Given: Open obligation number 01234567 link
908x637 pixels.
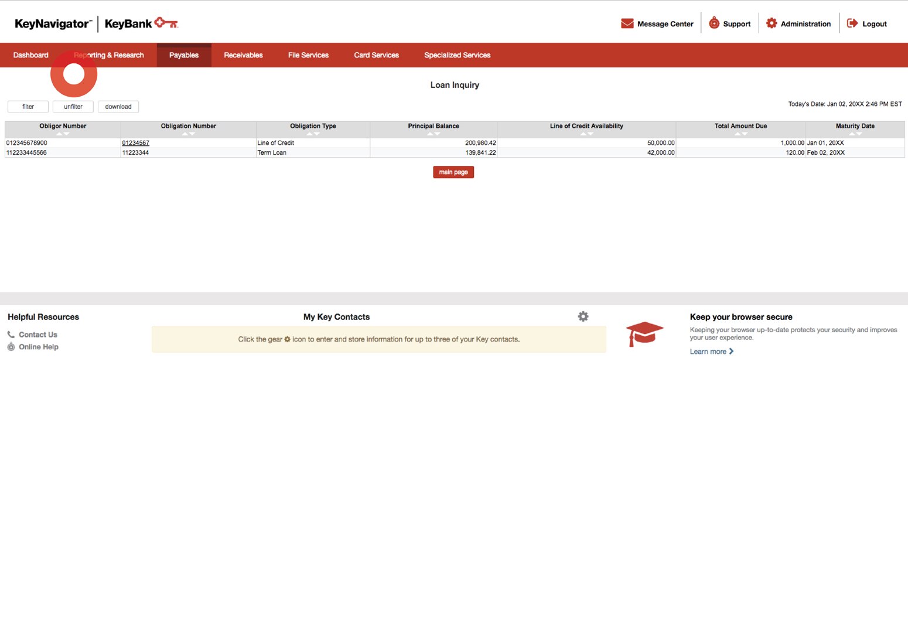Looking at the screenshot, I should point(135,142).
